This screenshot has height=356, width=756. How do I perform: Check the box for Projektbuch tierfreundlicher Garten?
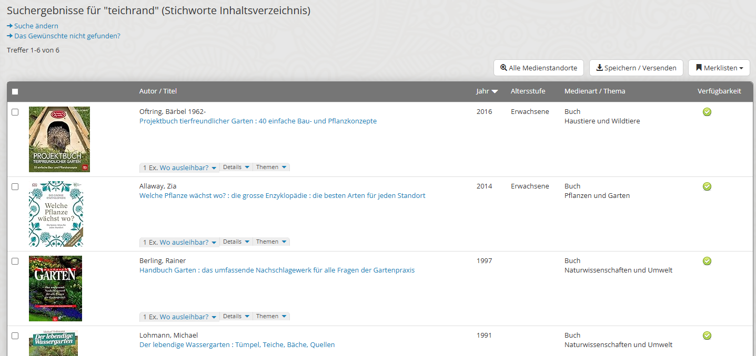click(15, 112)
